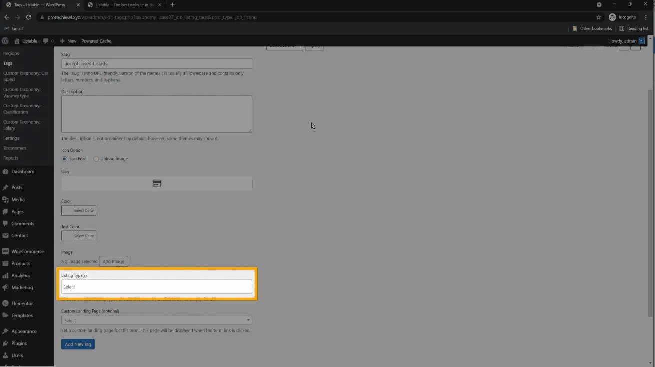The height and width of the screenshot is (367, 655).
Task: Click the credit card icon picker
Action: coord(156,183)
